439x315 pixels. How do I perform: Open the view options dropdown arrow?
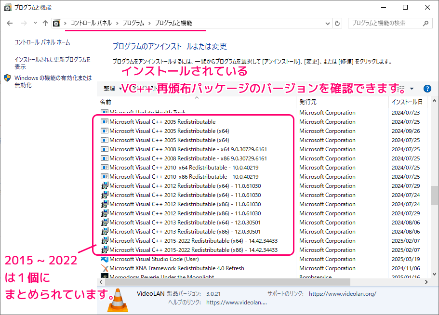pyautogui.click(x=412, y=89)
